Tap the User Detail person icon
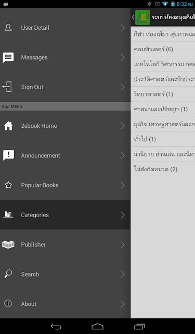 pos(8,28)
